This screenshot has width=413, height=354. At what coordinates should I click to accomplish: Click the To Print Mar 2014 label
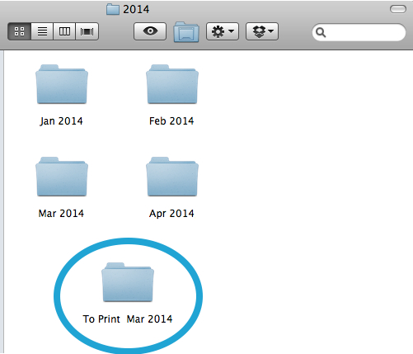tap(128, 319)
